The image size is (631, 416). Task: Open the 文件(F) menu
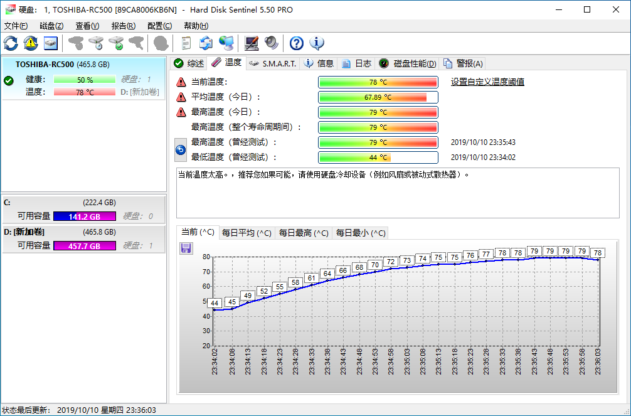[x=16, y=26]
